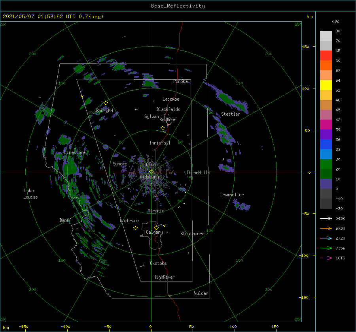Click the Limestone label on the map
Screen dimensions: 356x332
[x=75, y=152]
